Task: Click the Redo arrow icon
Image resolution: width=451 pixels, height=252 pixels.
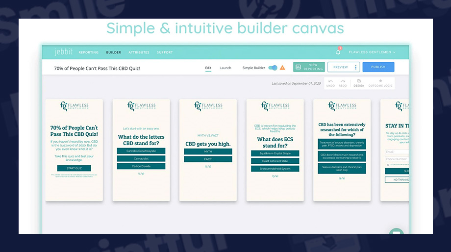Action: click(343, 81)
